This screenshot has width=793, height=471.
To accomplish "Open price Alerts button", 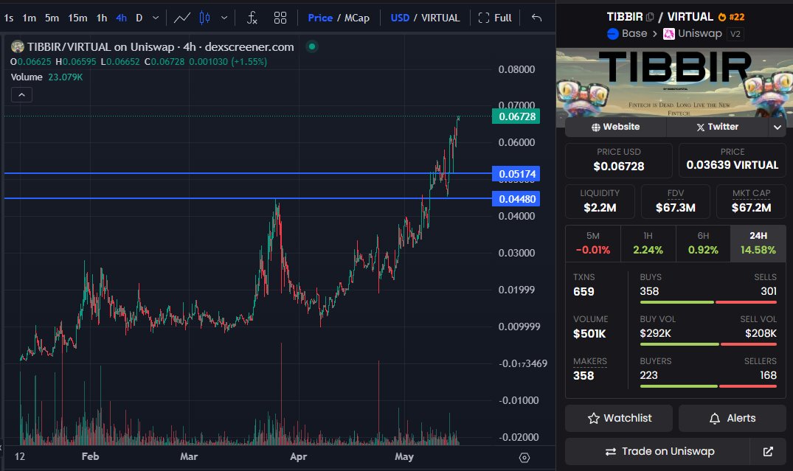I will click(733, 418).
